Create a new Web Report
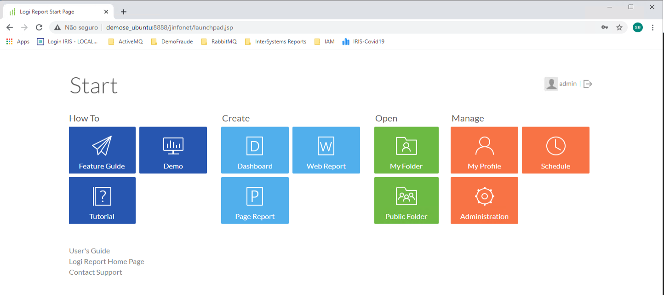Screen dimensions: 664x295 tap(326, 150)
